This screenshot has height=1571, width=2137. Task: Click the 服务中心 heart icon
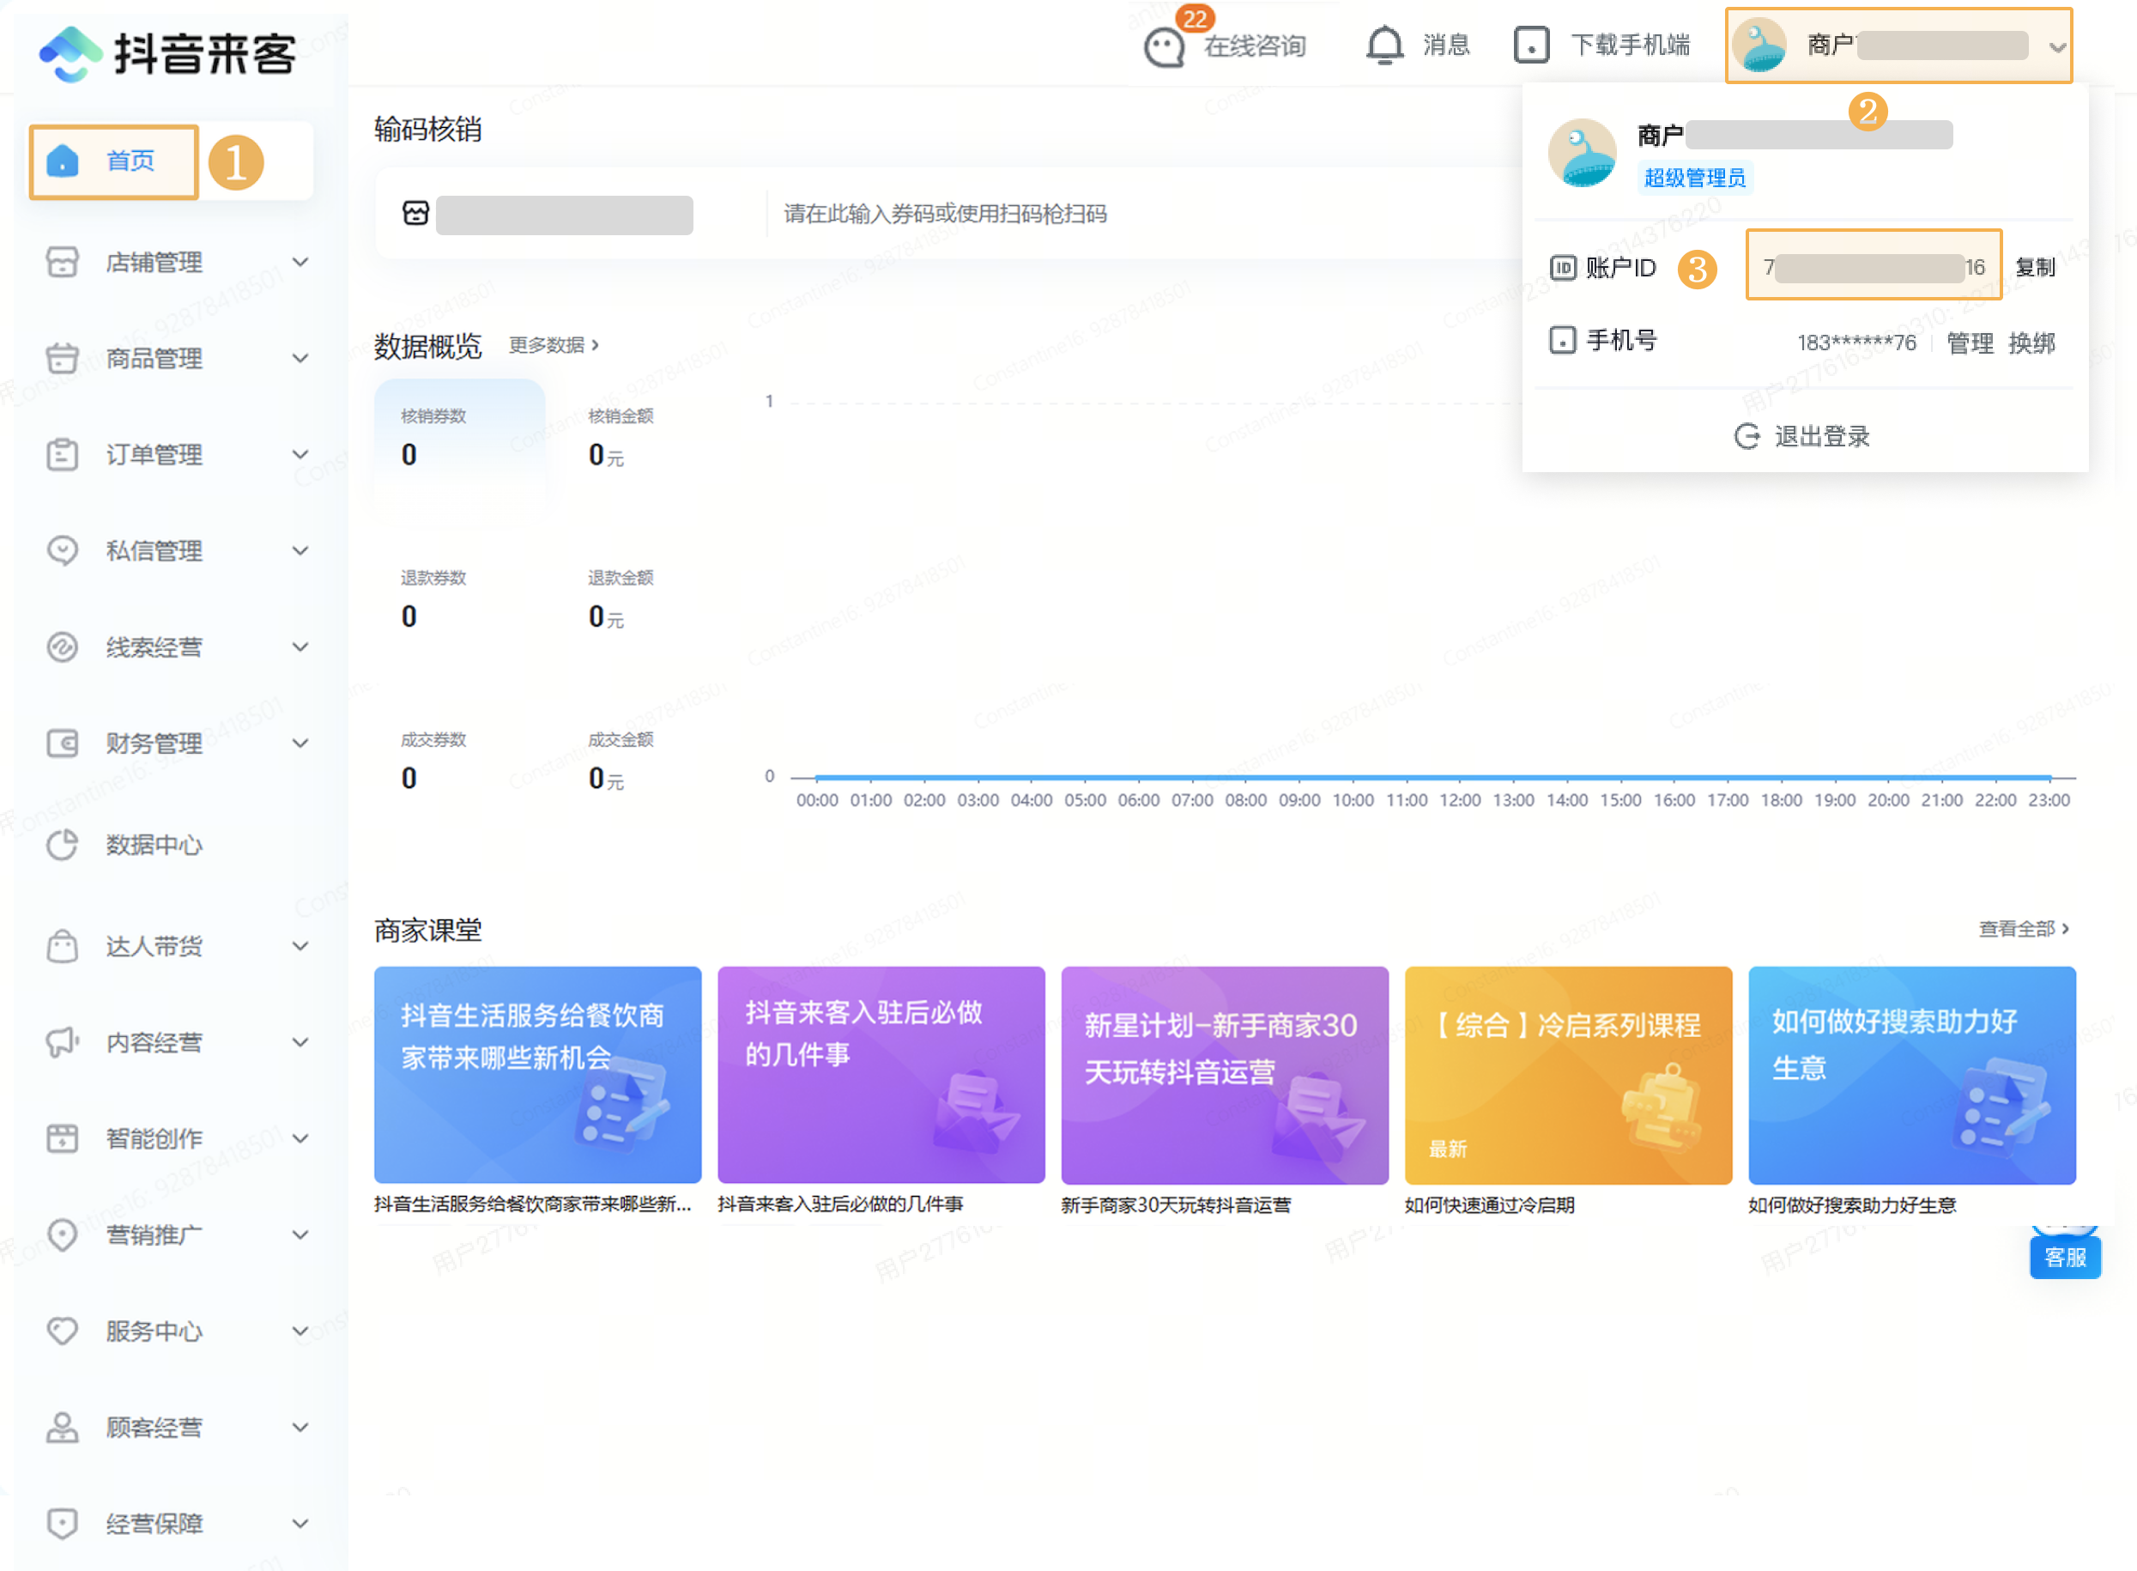[x=63, y=1331]
